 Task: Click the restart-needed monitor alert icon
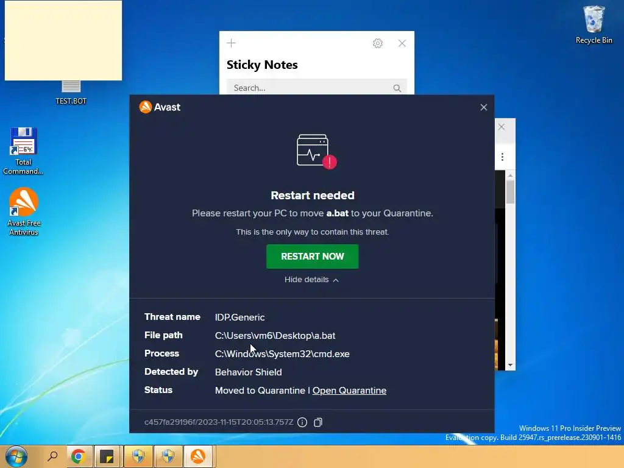click(316, 152)
